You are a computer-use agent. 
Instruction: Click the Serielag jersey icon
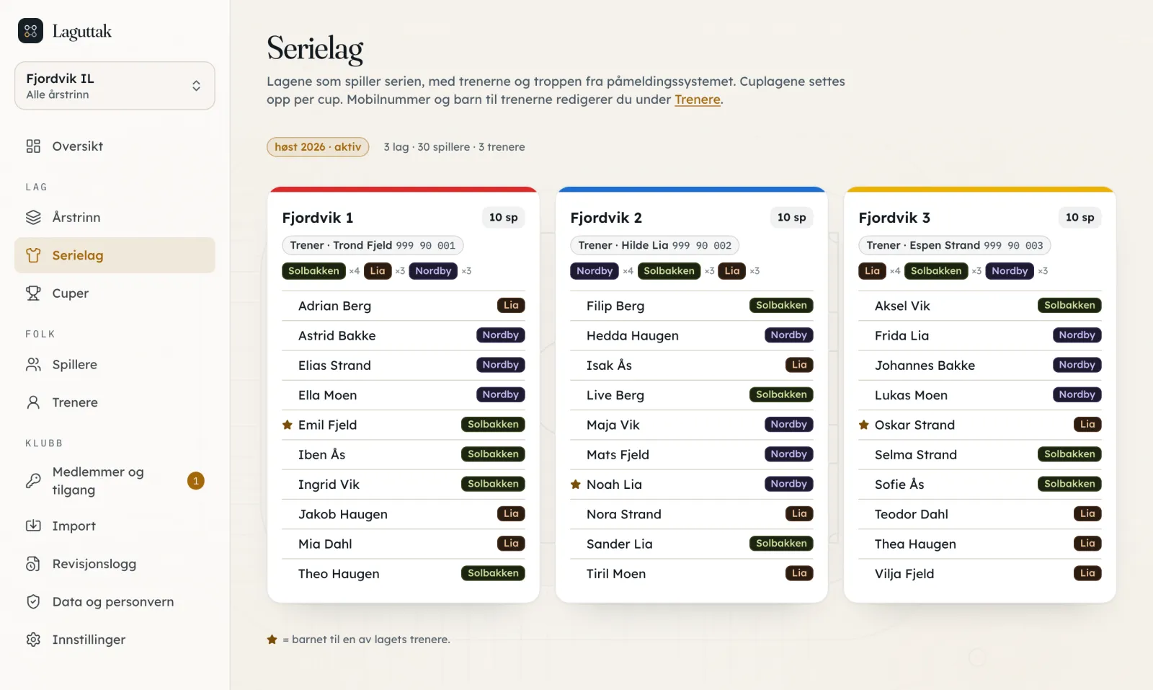[x=33, y=255]
